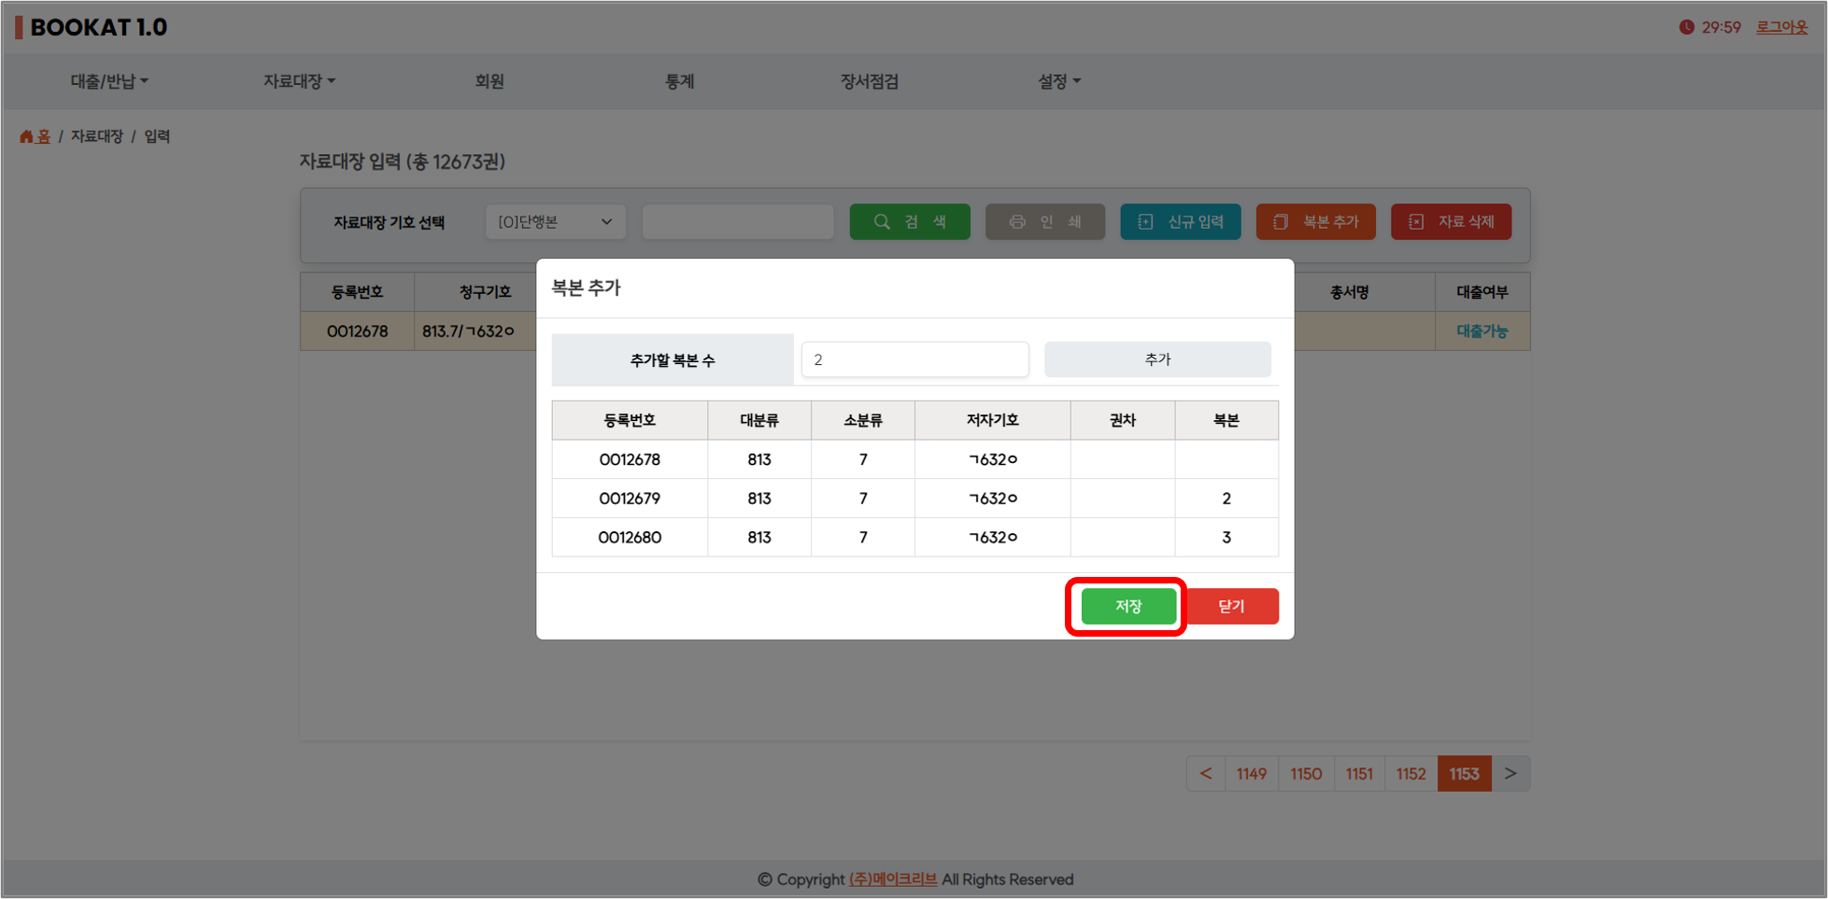Click the session timer clock icon
1828x899 pixels.
pos(1686,27)
